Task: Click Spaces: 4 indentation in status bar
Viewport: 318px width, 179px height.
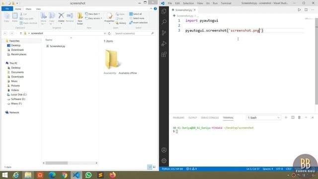Action: pyautogui.click(x=268, y=169)
